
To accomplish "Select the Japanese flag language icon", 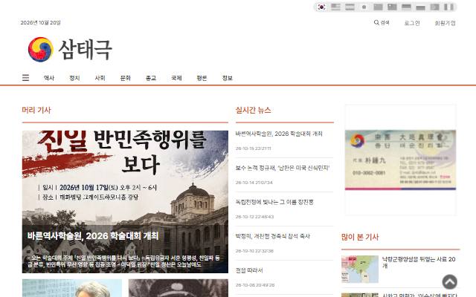I will point(364,7).
